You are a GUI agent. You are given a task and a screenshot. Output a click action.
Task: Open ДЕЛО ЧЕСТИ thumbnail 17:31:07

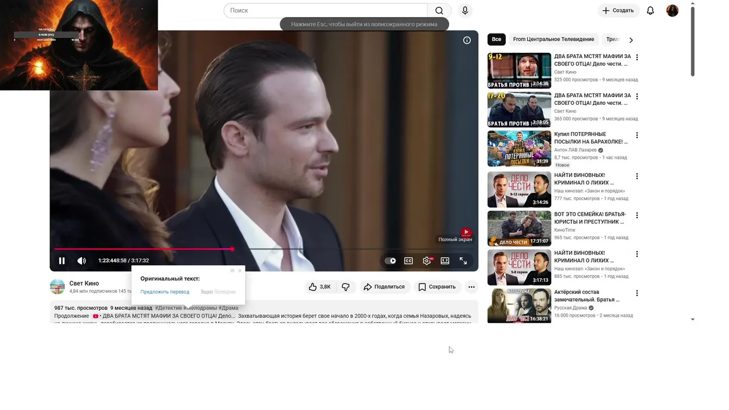coord(519,228)
